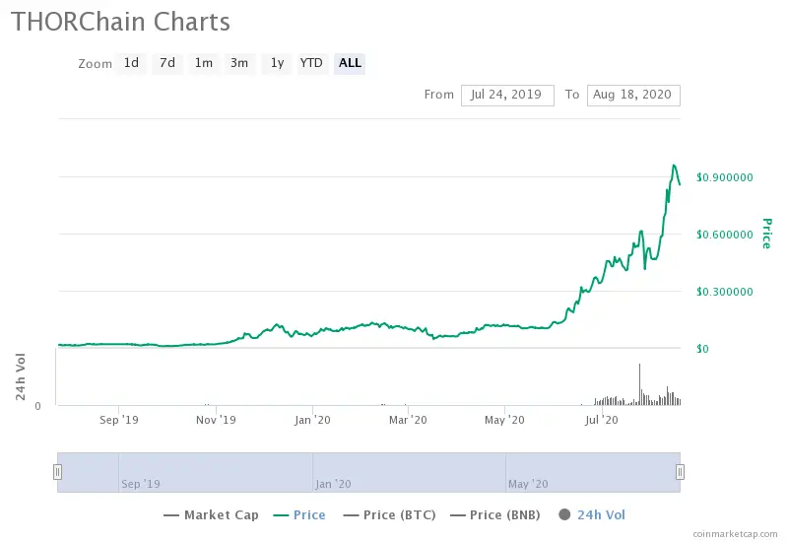Select the YTD zoom range

pos(311,63)
